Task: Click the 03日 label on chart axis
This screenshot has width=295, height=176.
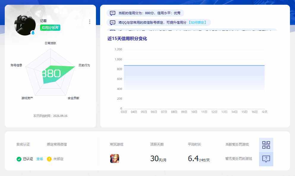Action: [x=124, y=112]
